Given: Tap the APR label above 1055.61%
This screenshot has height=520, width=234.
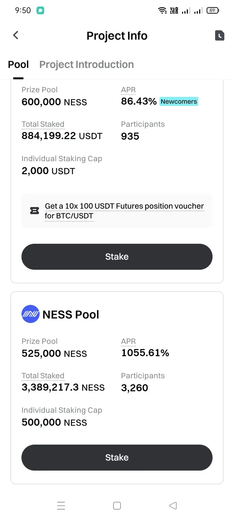Looking at the screenshot, I should [x=128, y=341].
